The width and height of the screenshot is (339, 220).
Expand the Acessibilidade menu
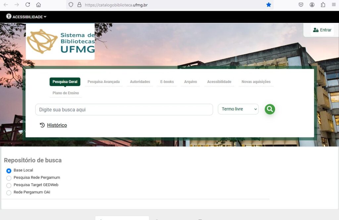(x=26, y=17)
